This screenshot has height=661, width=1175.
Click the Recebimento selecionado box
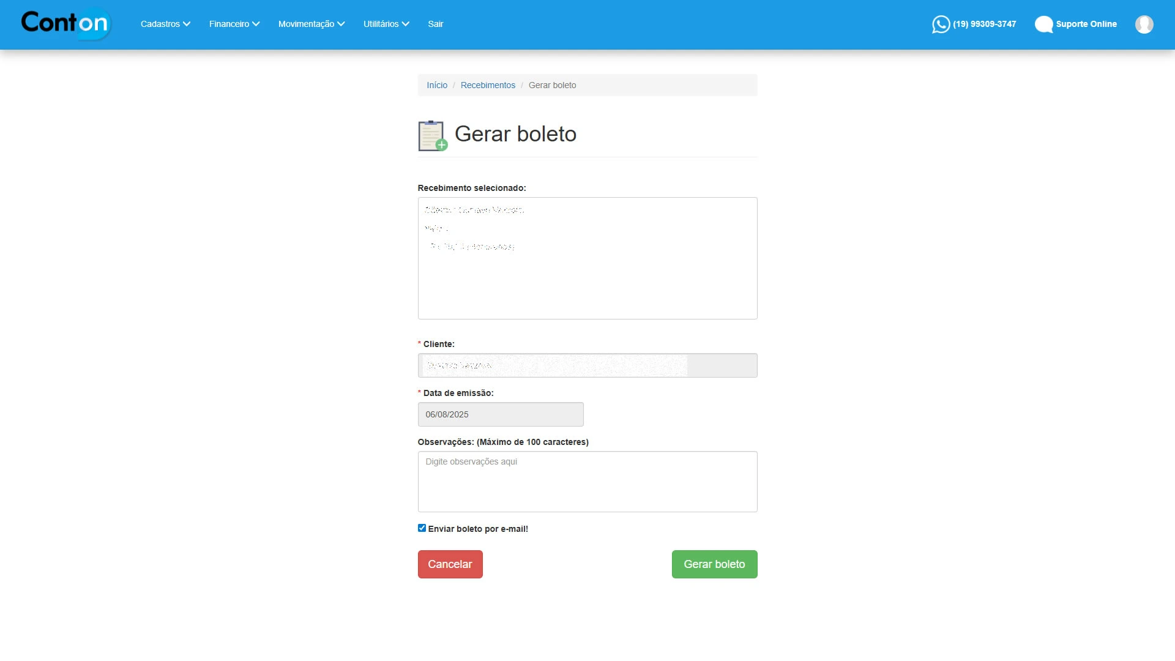(587, 258)
